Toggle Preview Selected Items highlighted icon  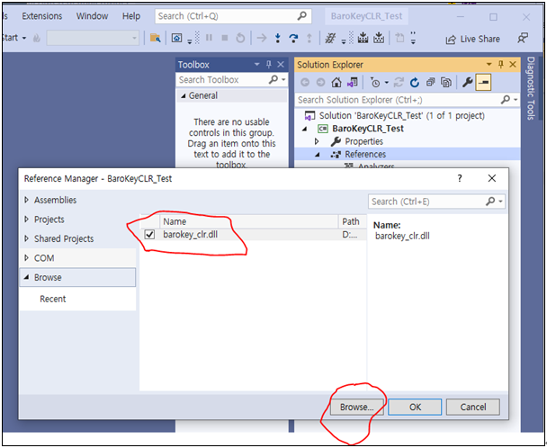(x=483, y=83)
